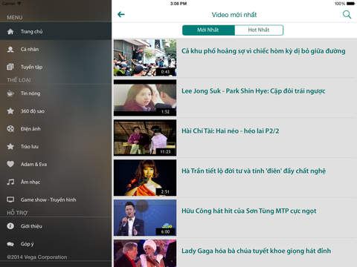
Task: Select 360 độ sao category
Action: click(56, 111)
